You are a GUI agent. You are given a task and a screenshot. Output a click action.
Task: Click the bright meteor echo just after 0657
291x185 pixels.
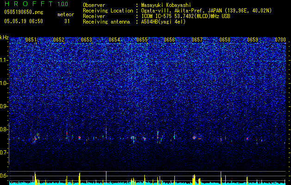(x=194, y=138)
